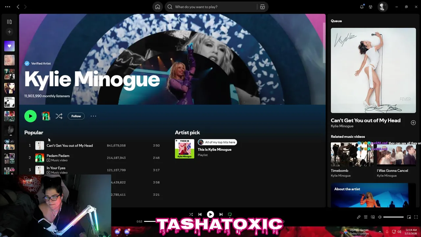Skip to the next track
The width and height of the screenshot is (421, 237).
tap(221, 214)
